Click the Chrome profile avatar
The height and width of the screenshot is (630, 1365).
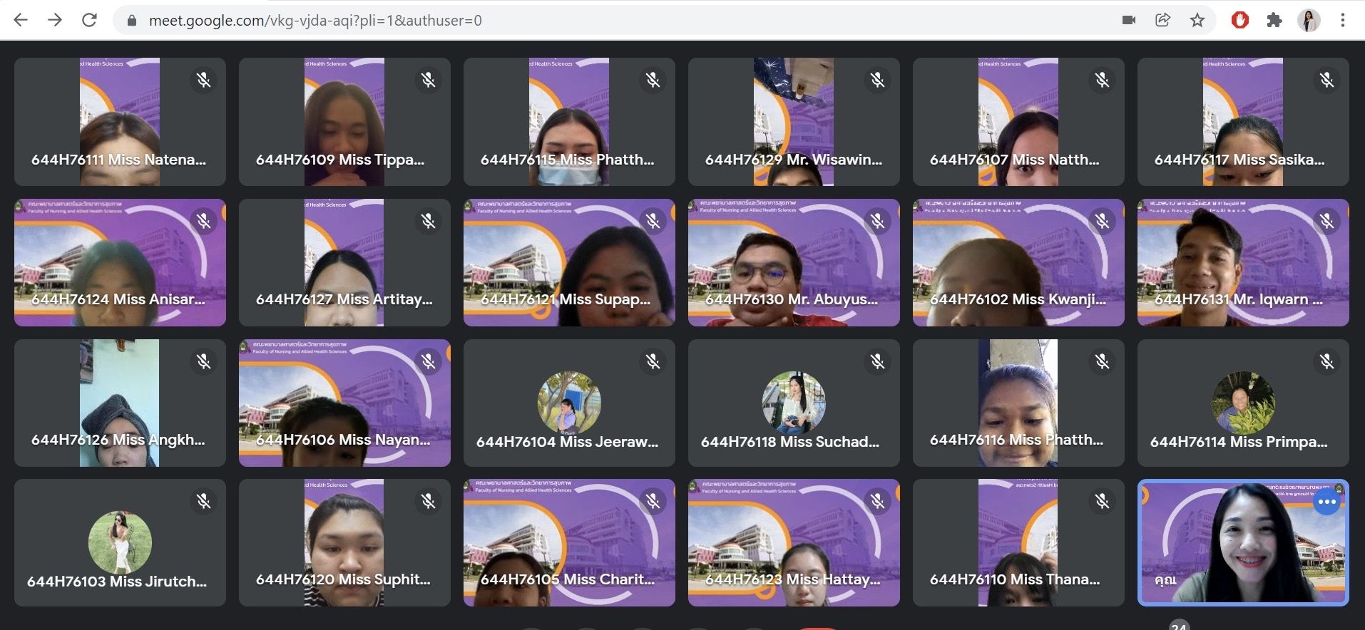point(1309,20)
